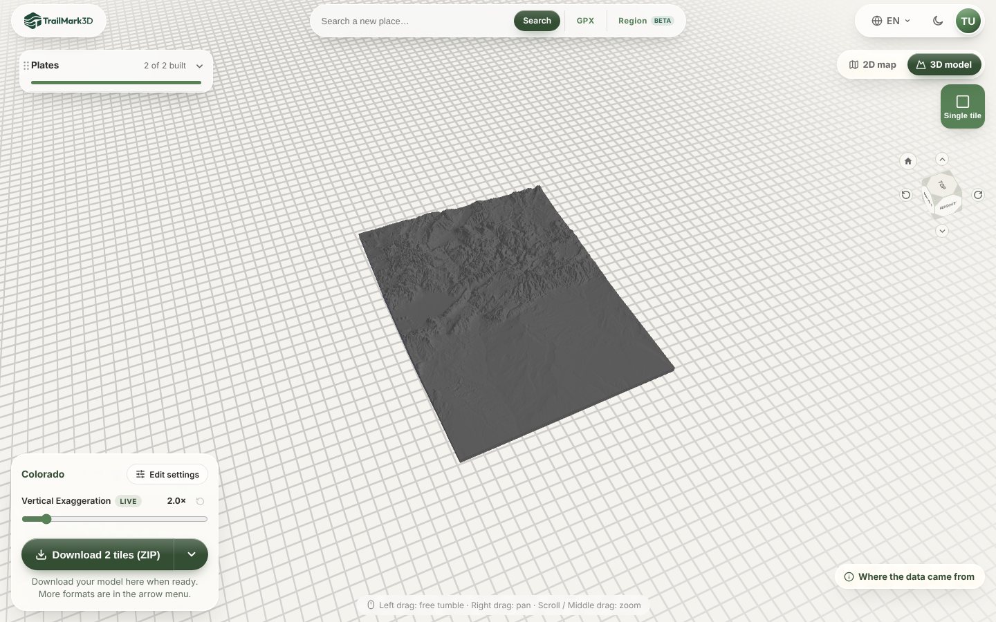Download 2 tiles as ZIP
Screen dimensions: 996x622
pos(98,554)
